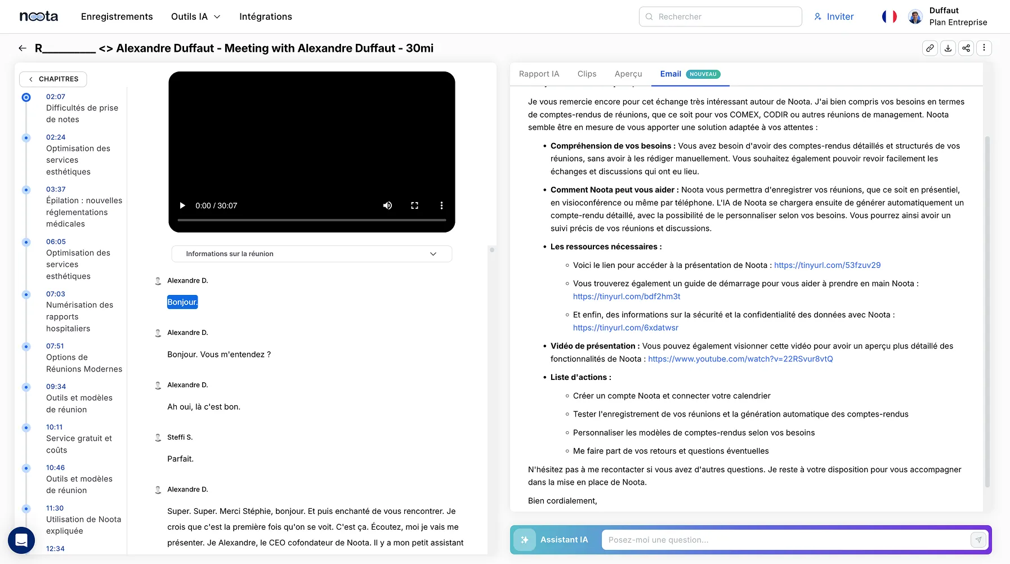Viewport: 1010px width, 564px height.
Task: Select the 02:07 chapter marker
Action: point(26,97)
